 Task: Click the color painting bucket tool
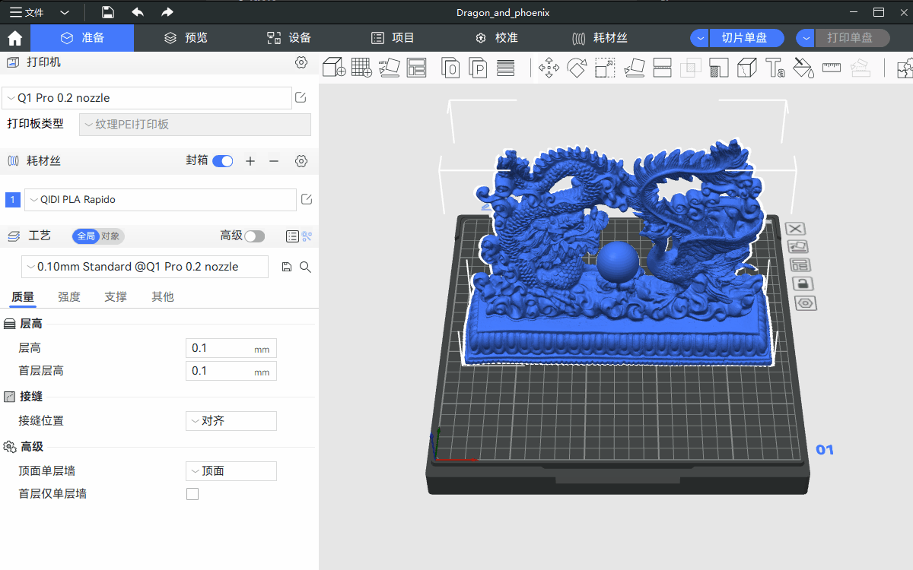[803, 68]
